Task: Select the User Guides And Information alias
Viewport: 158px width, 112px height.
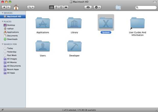Action: pos(137,23)
